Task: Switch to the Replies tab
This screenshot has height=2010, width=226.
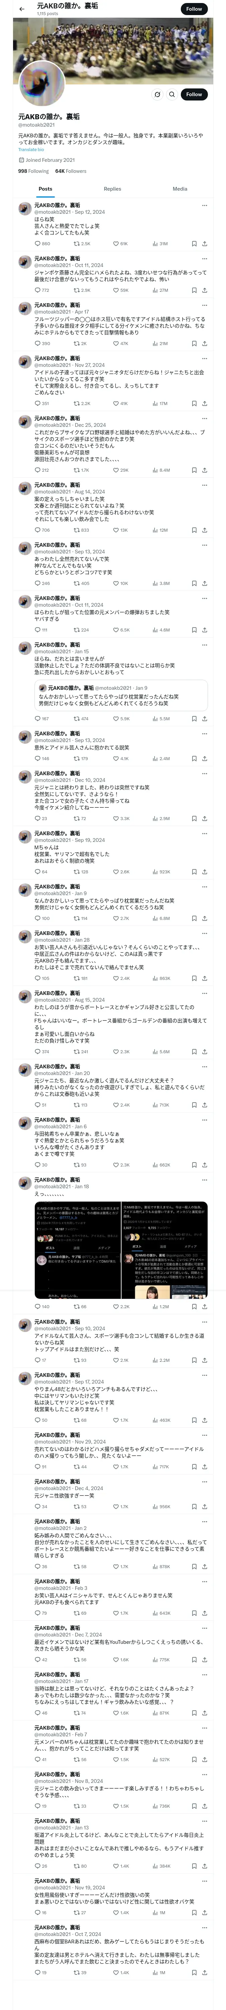Action: 112,189
